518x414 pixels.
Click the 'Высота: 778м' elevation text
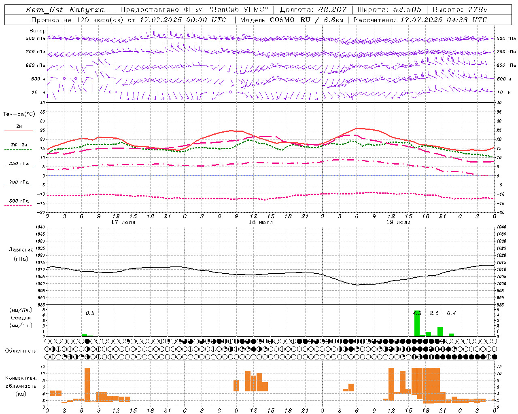pyautogui.click(x=460, y=10)
